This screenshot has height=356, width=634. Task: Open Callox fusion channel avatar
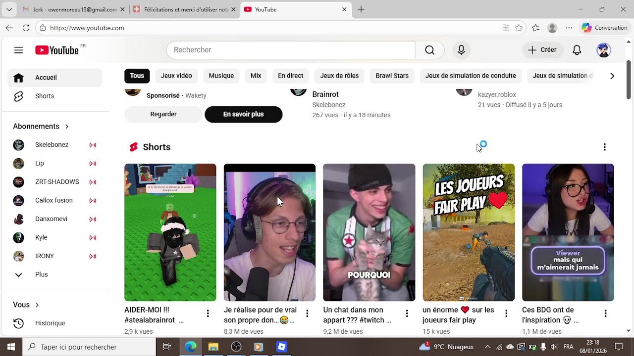[18, 200]
